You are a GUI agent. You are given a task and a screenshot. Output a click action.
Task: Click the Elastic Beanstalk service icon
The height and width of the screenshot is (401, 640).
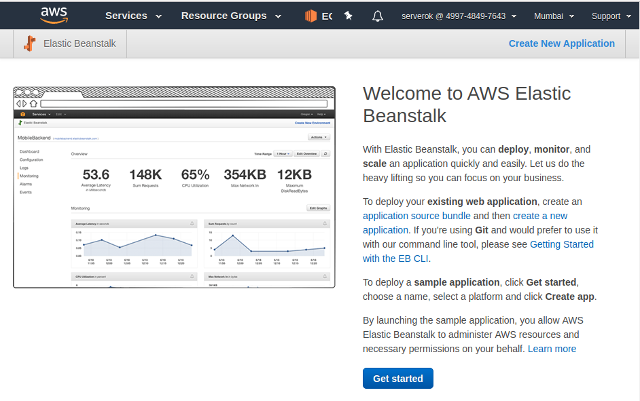pos(29,43)
